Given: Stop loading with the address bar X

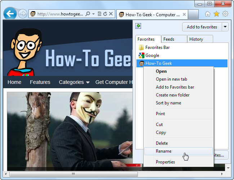Looking at the screenshot, I should click(111, 14).
